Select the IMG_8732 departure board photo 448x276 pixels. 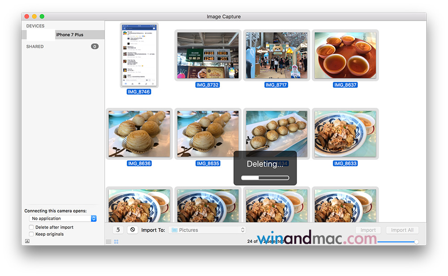(x=207, y=55)
